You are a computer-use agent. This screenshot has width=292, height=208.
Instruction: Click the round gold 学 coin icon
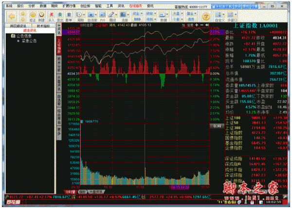pos(205,16)
